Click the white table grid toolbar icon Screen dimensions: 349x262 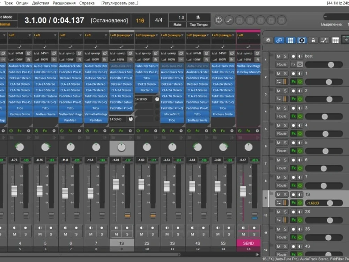(335, 40)
